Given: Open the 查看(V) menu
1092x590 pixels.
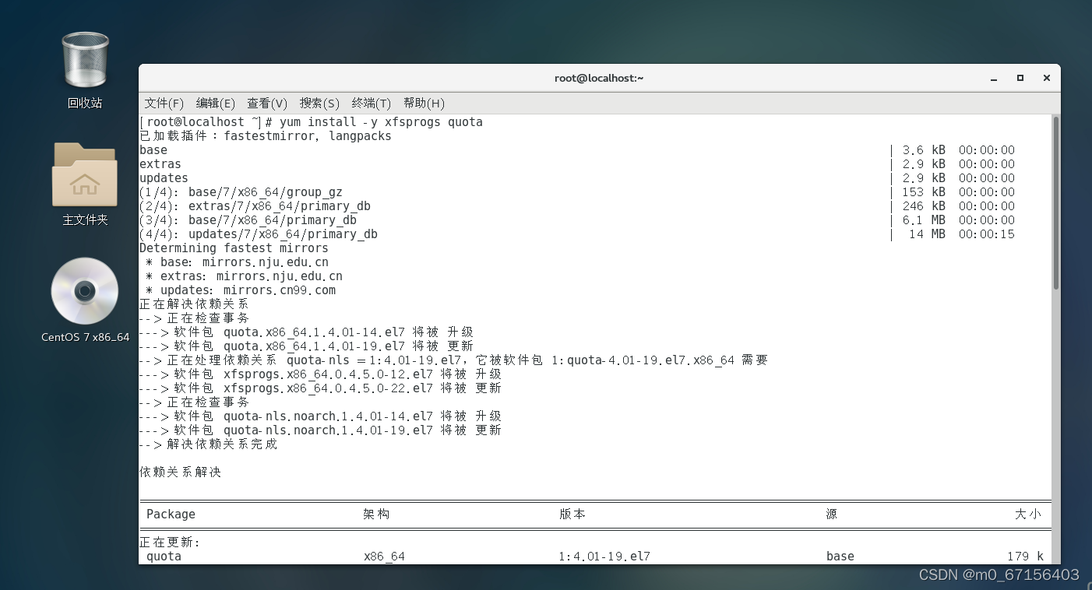Looking at the screenshot, I should pos(267,103).
